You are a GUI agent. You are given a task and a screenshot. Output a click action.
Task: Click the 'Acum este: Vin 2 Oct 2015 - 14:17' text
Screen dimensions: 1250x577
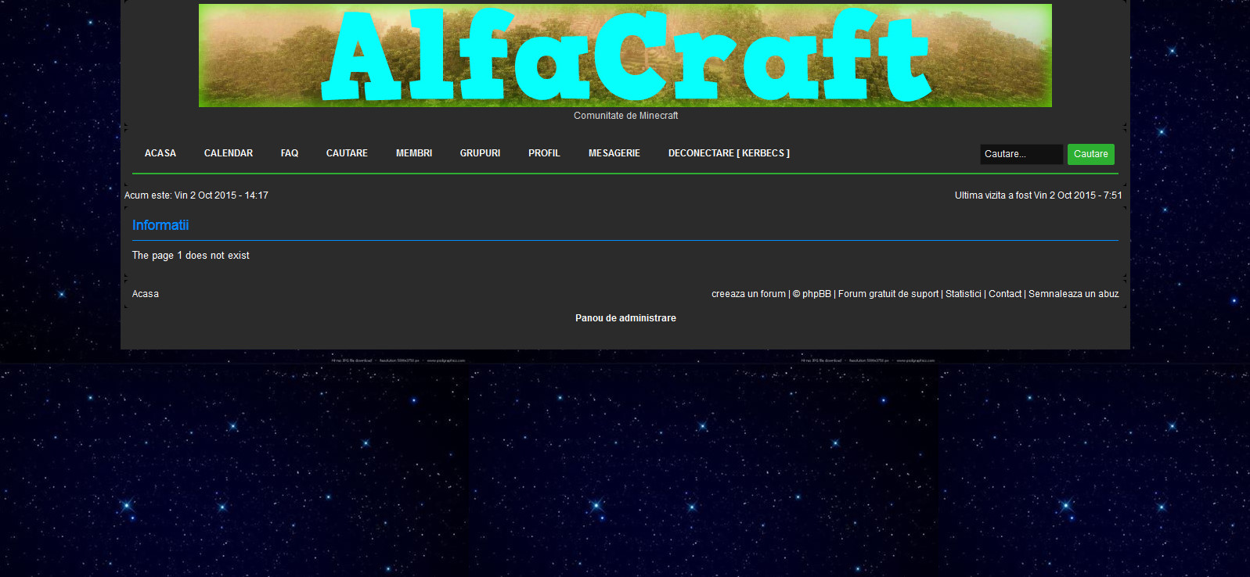[x=196, y=195]
